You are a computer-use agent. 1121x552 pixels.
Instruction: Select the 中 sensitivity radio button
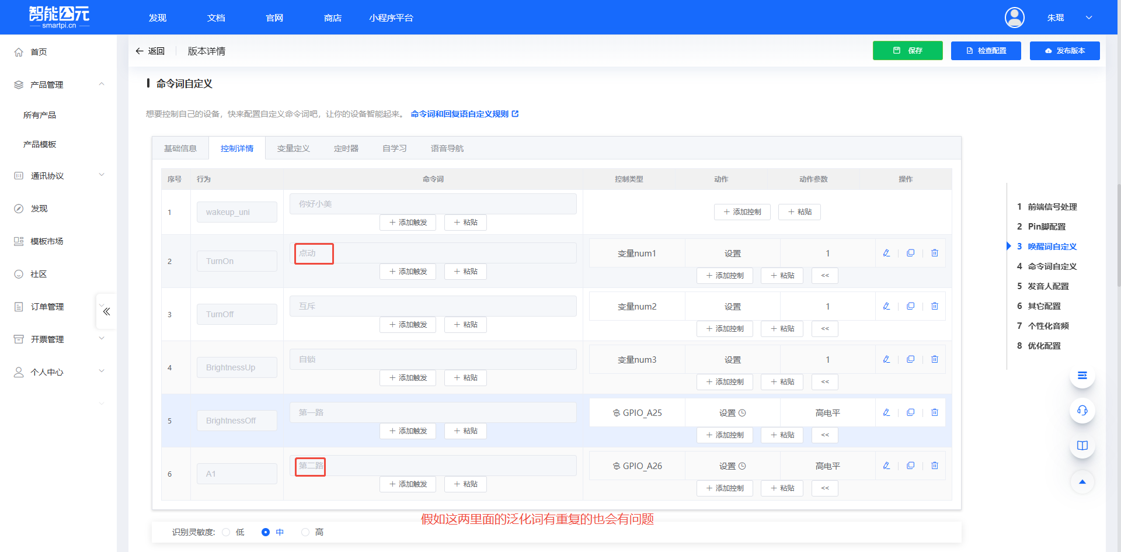click(266, 532)
